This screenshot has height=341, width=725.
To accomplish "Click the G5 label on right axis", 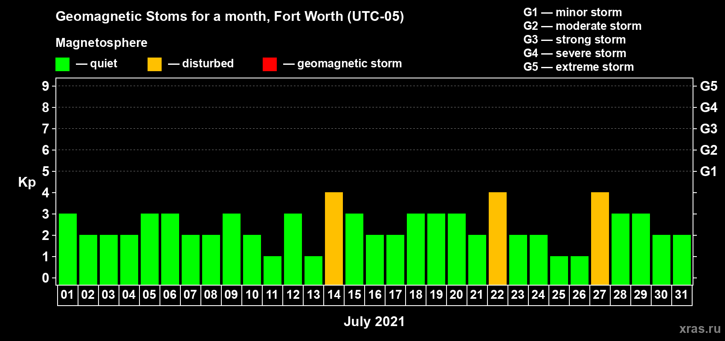I will pyautogui.click(x=709, y=86).
